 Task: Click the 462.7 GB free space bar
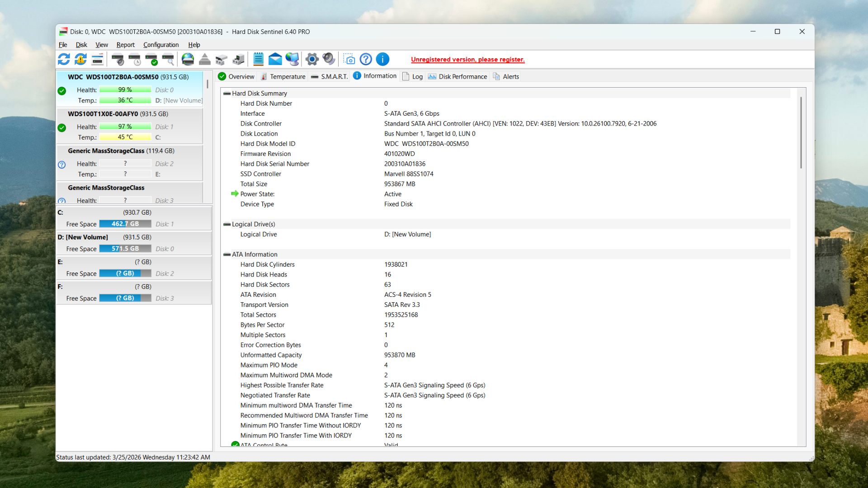[x=125, y=224]
